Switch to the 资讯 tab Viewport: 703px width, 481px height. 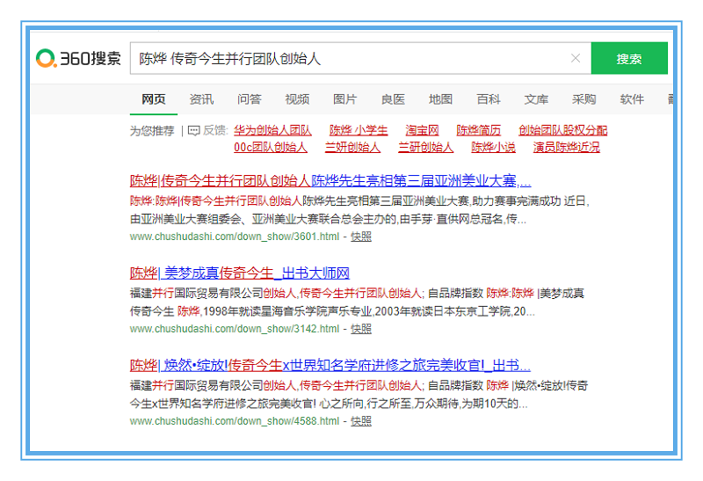click(201, 99)
